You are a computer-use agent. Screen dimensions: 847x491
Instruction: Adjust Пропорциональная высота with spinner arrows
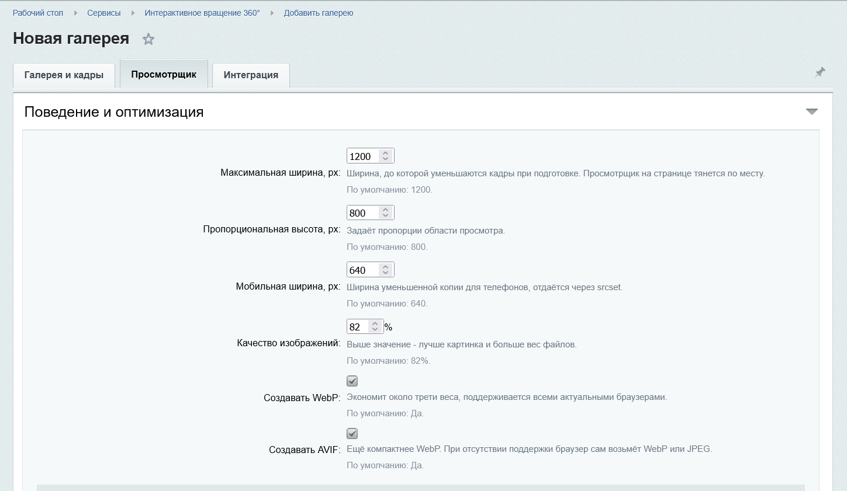386,213
